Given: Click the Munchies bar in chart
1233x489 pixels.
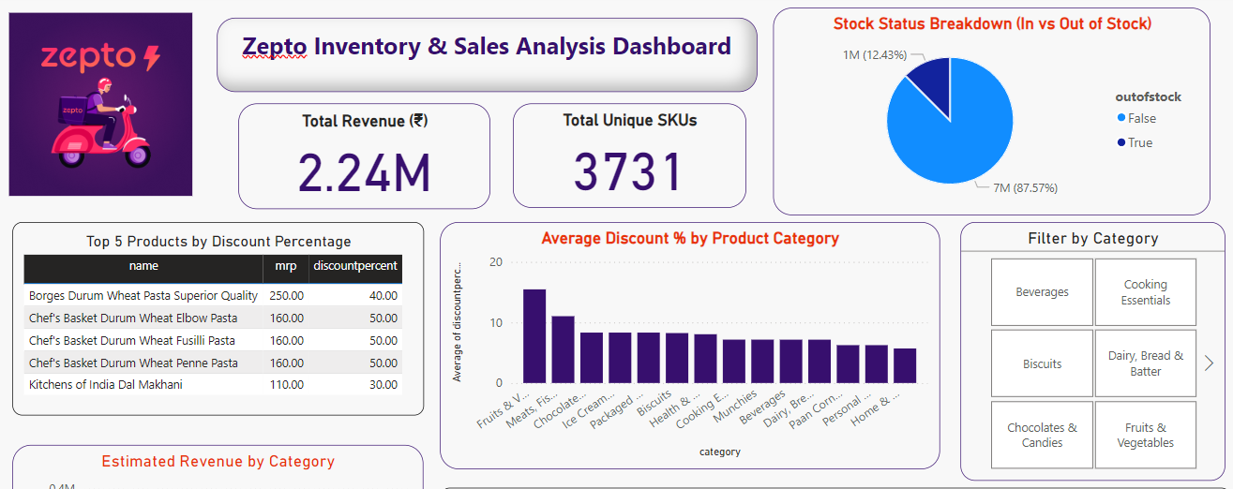Looking at the screenshot, I should 762,362.
